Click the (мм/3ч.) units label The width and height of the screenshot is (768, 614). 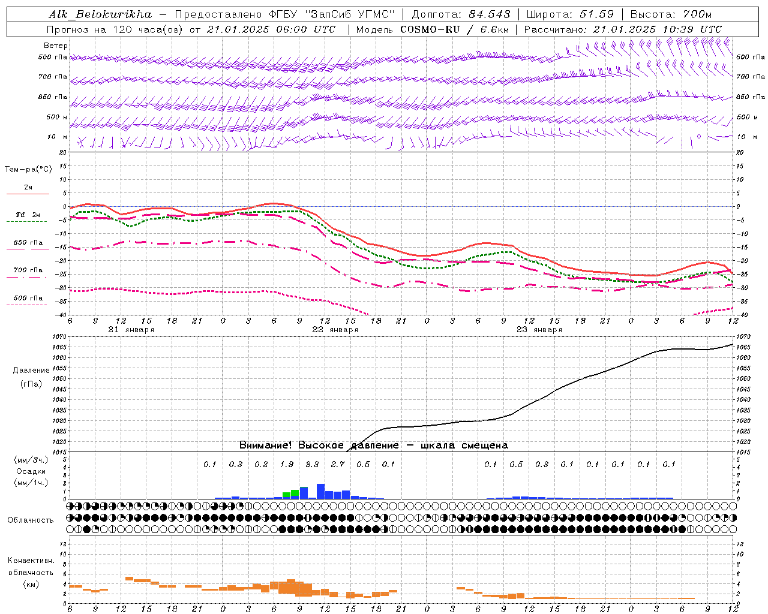pos(31,460)
